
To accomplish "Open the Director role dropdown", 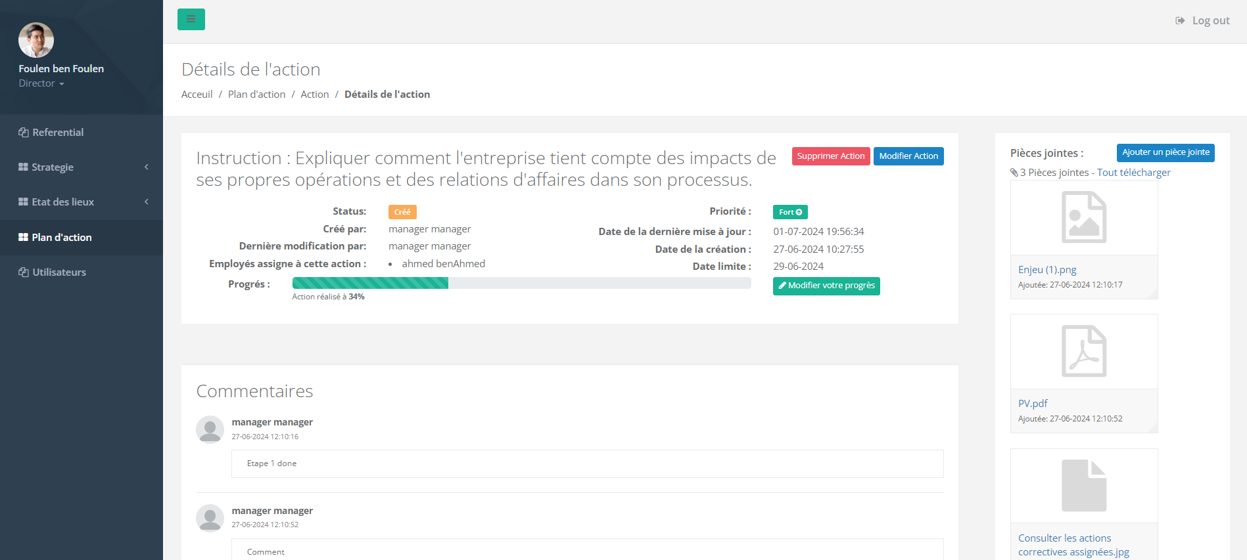I will [41, 83].
